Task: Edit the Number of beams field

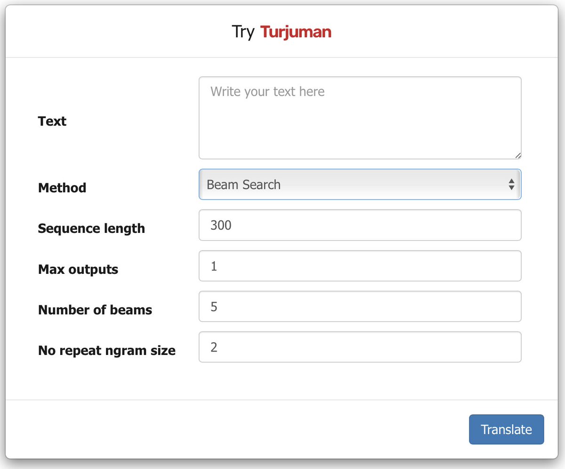Action: tap(360, 306)
